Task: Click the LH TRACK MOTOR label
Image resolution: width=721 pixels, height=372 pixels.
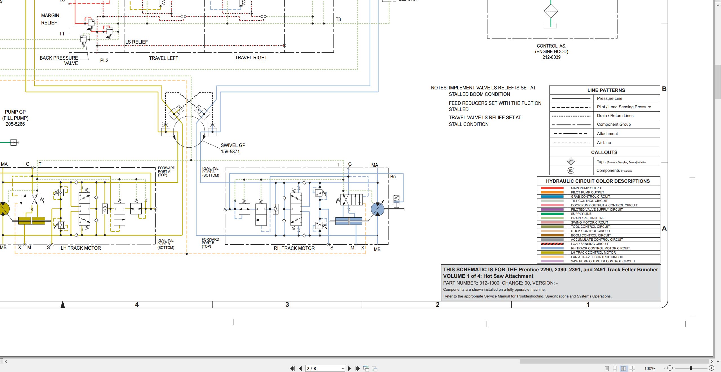Action: pyautogui.click(x=81, y=248)
